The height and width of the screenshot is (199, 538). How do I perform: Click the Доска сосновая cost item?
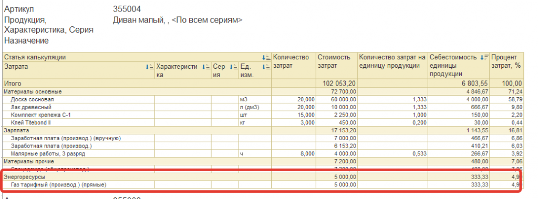tap(32, 100)
